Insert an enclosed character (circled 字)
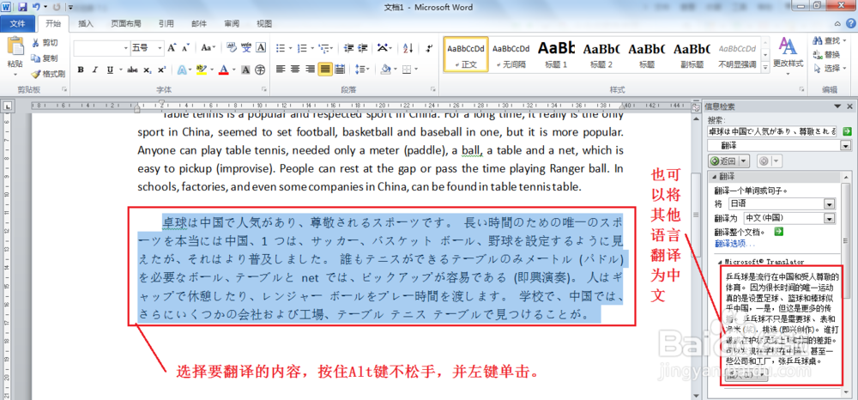Viewport: 858px width, 400px height. [261, 70]
